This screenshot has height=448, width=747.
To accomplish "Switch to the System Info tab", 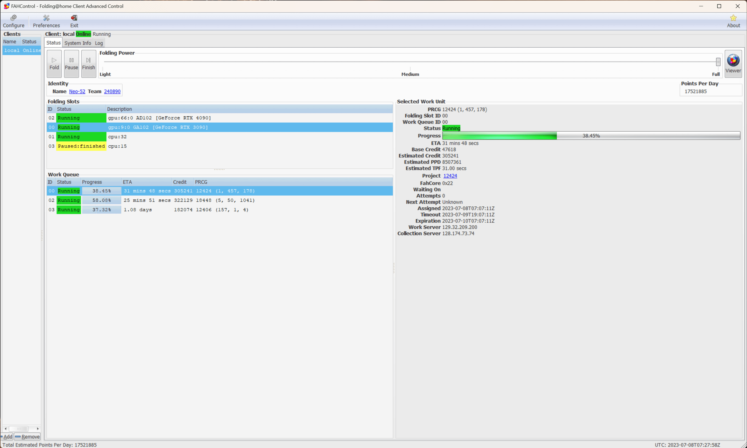I will point(78,43).
